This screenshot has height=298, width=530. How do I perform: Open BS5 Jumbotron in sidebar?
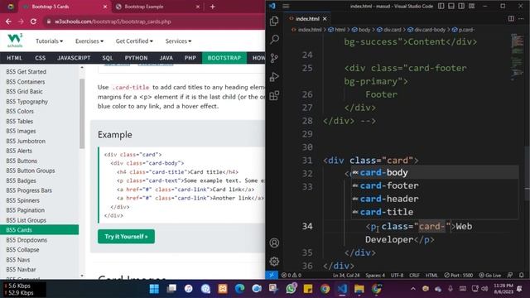26,141
